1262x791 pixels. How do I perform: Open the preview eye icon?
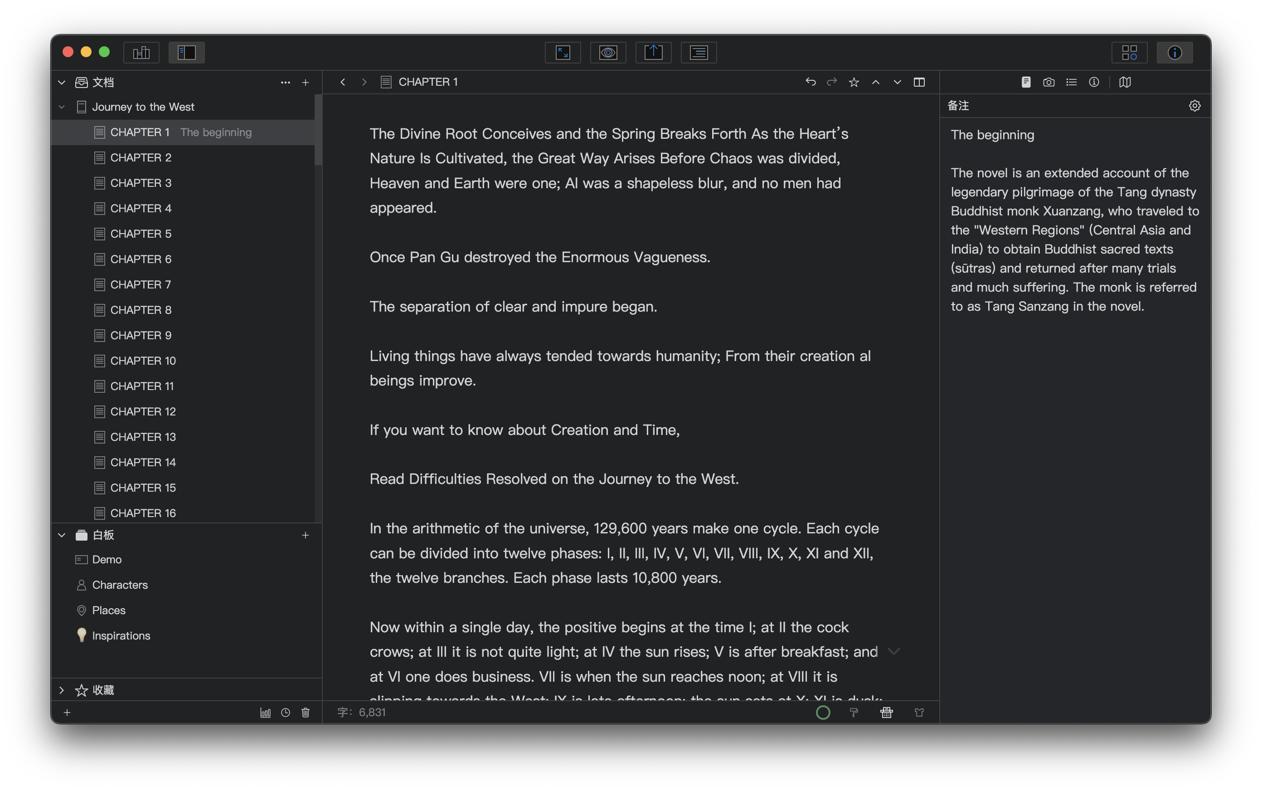click(608, 52)
